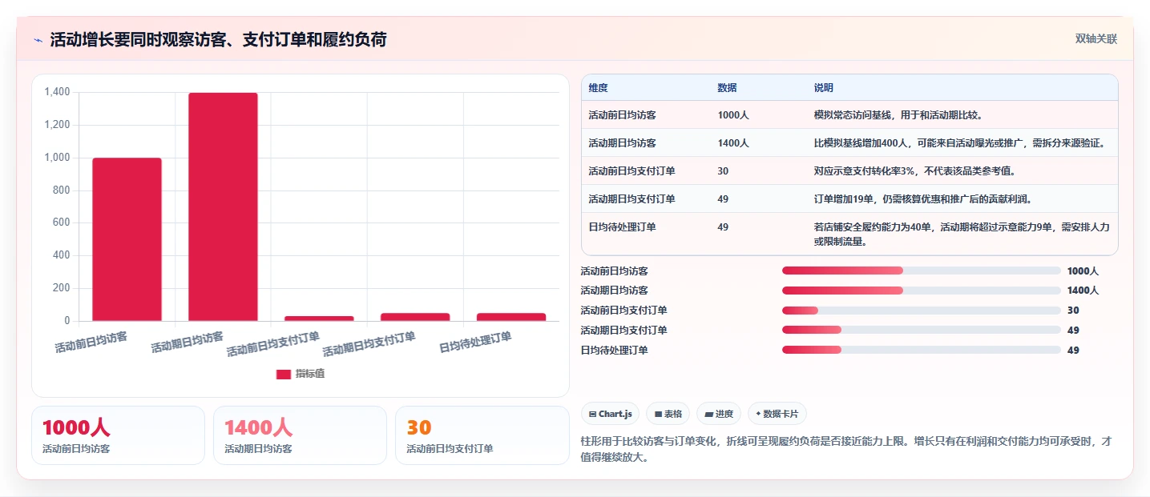Click 活动前日均访客 in the table's first row
The width and height of the screenshot is (1150, 497).
(622, 115)
